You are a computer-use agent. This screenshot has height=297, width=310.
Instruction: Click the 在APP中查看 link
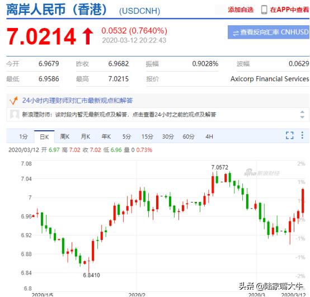[x=289, y=10]
